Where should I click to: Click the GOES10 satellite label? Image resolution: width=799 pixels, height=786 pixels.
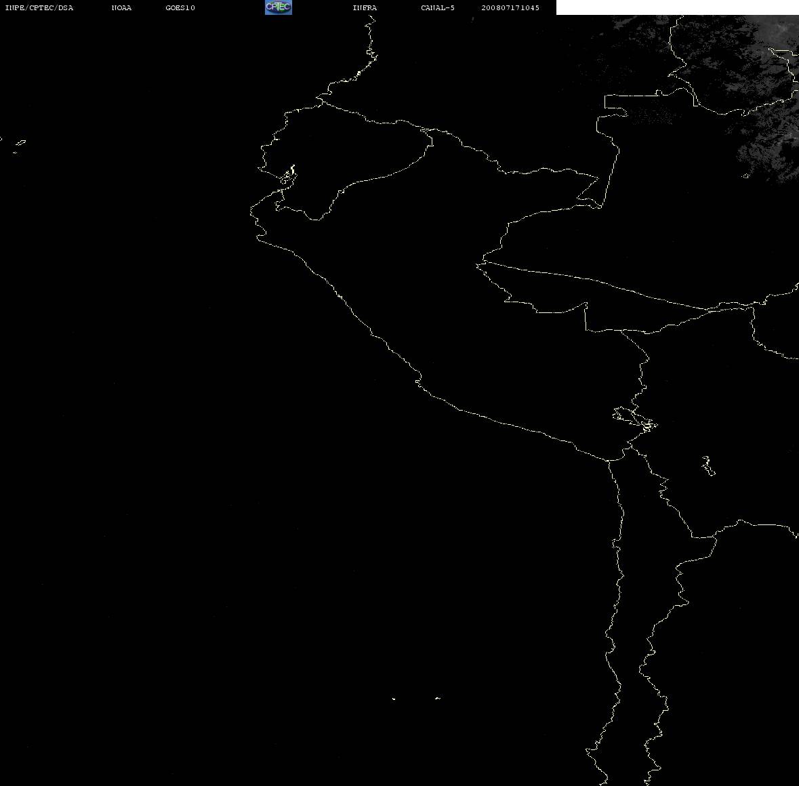coord(180,7)
